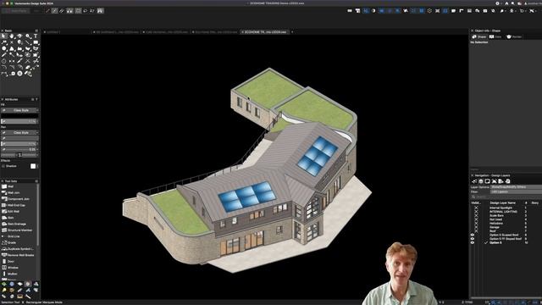Click the fill color bar in Attributes
The height and width of the screenshot is (305, 542).
pyautogui.click(x=19, y=116)
